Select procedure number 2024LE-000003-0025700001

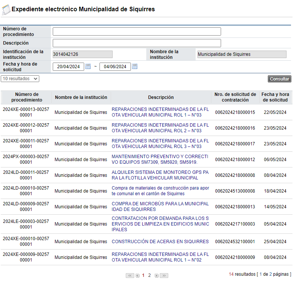(x=26, y=224)
